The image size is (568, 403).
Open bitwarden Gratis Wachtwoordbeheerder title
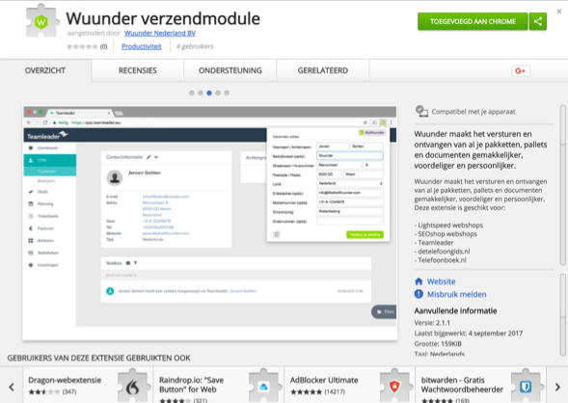coord(462,385)
